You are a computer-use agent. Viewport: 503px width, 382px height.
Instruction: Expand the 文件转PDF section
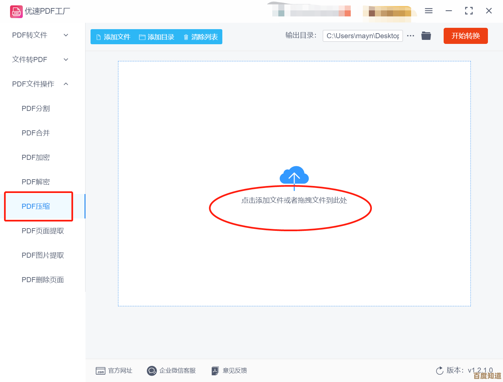[x=40, y=60]
